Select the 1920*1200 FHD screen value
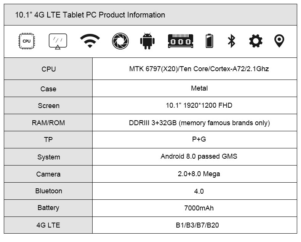Viewport: 301px width, 242px height. 199,105
